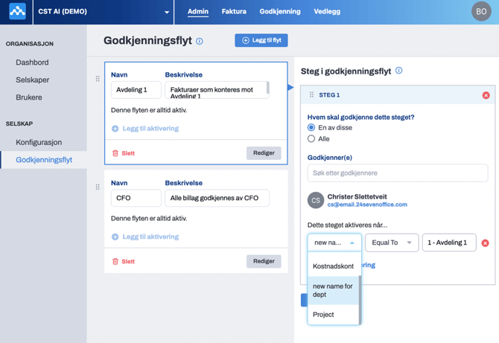
Task: Remove STEG 1 with red X icon
Action: [x=486, y=95]
